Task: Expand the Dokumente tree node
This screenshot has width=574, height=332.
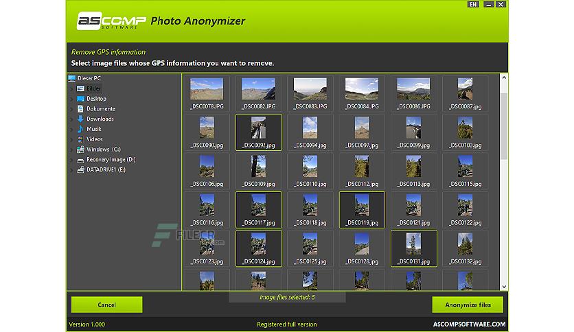Action: (x=71, y=109)
